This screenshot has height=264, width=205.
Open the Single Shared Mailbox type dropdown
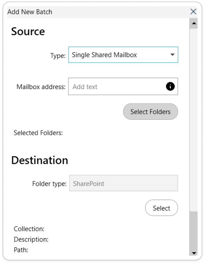120,55
